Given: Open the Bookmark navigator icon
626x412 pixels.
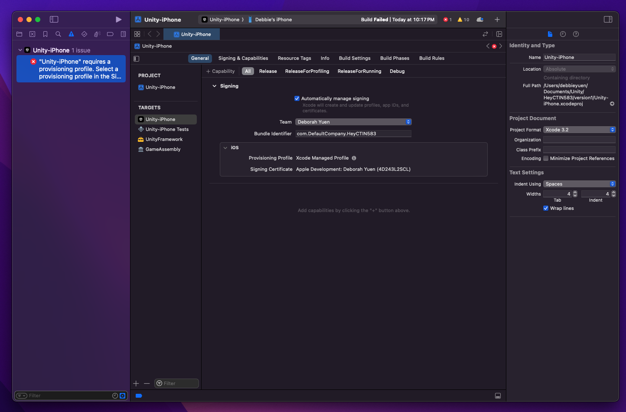Looking at the screenshot, I should click(45, 34).
